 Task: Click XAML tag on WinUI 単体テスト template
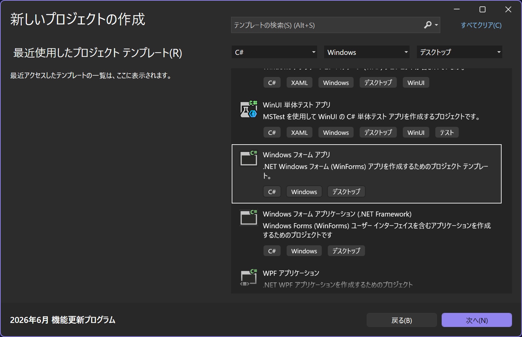coord(299,133)
